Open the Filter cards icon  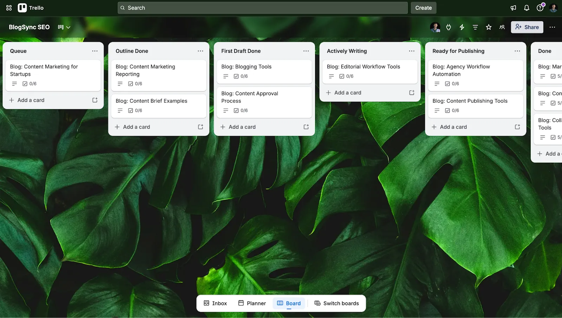475,27
